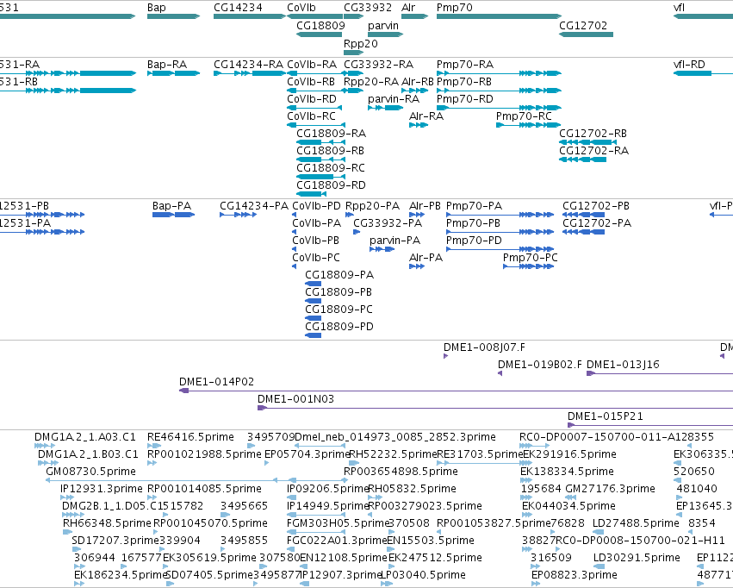Click the SD17207.3prime EST label
733x588 pixels.
(115, 541)
